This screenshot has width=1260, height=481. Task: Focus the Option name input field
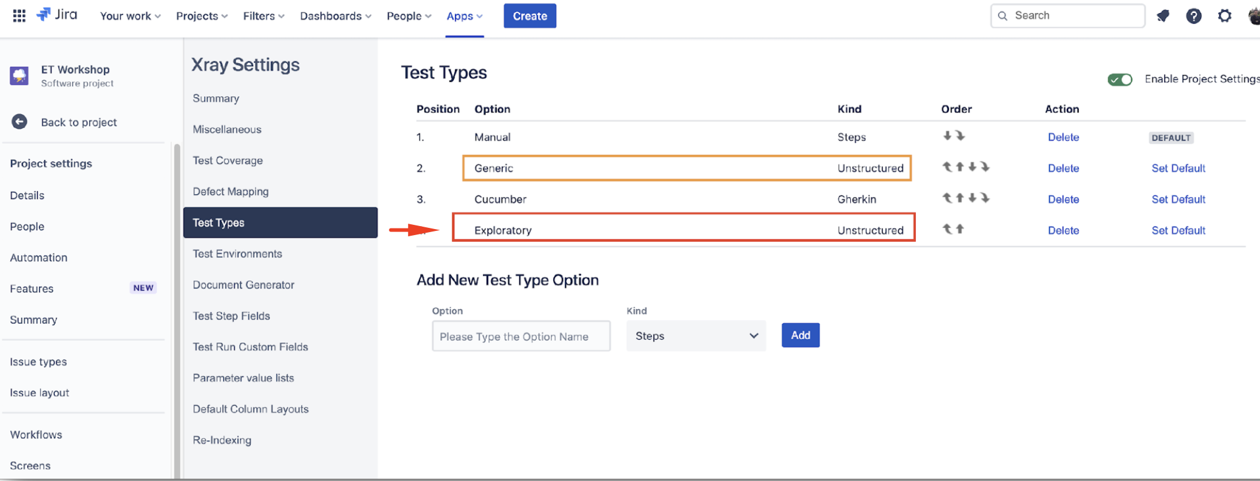pos(521,336)
